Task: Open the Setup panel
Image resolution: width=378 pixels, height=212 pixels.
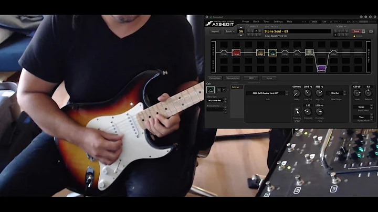Action: 269,78
